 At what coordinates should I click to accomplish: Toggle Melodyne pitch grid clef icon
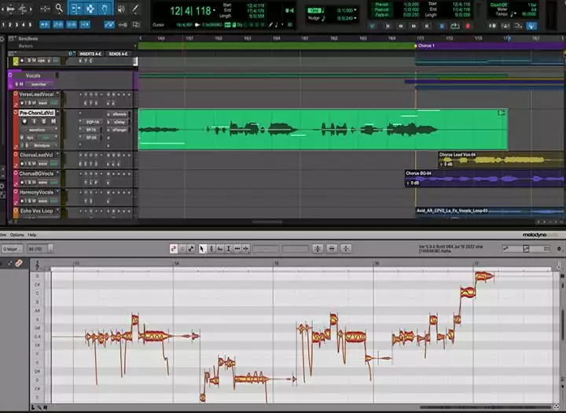pyautogui.click(x=37, y=265)
